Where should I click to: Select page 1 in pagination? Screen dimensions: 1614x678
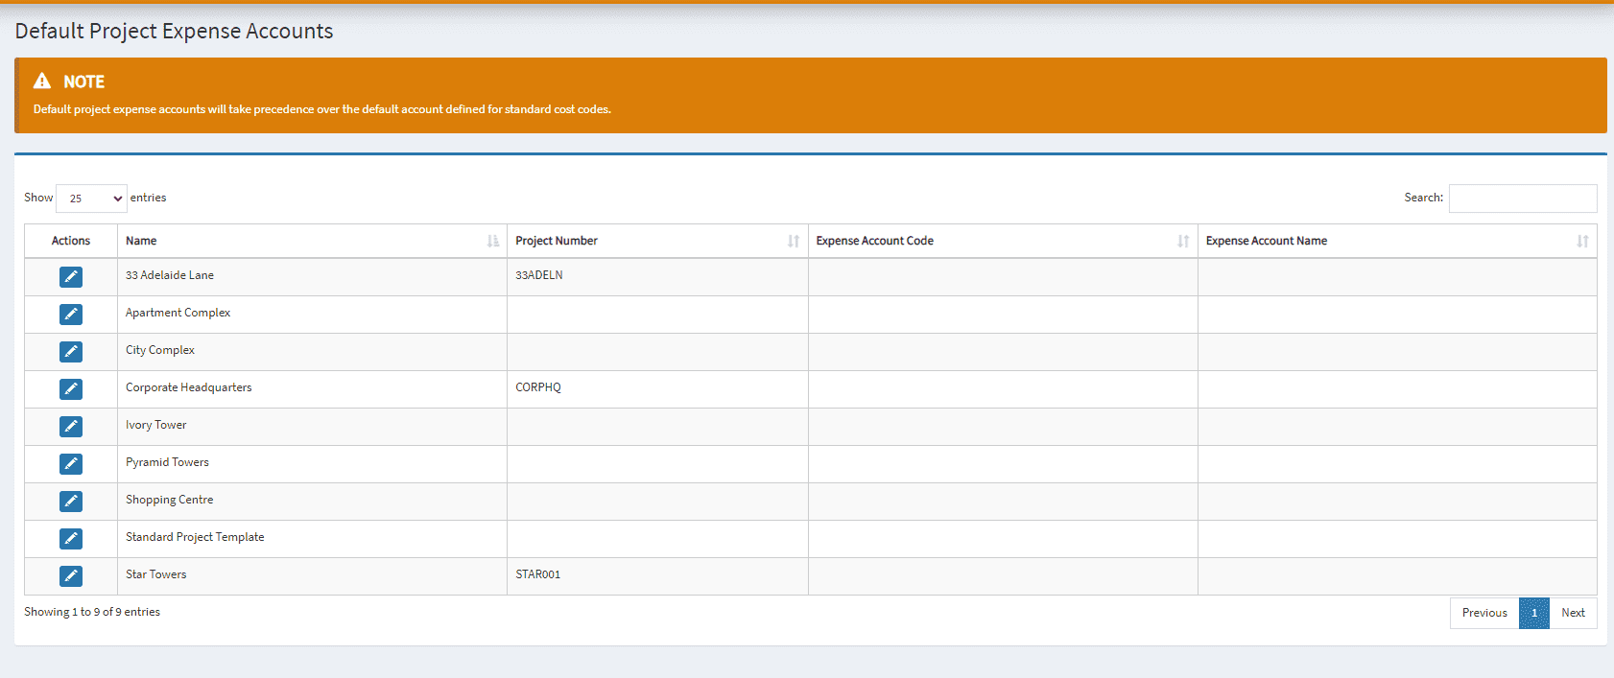tap(1533, 613)
